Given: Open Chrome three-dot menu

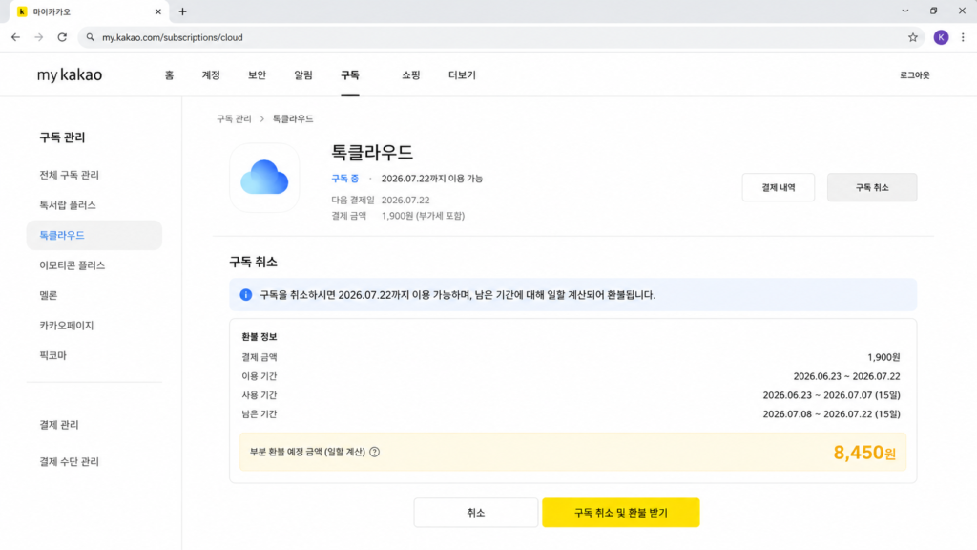Looking at the screenshot, I should [x=963, y=37].
